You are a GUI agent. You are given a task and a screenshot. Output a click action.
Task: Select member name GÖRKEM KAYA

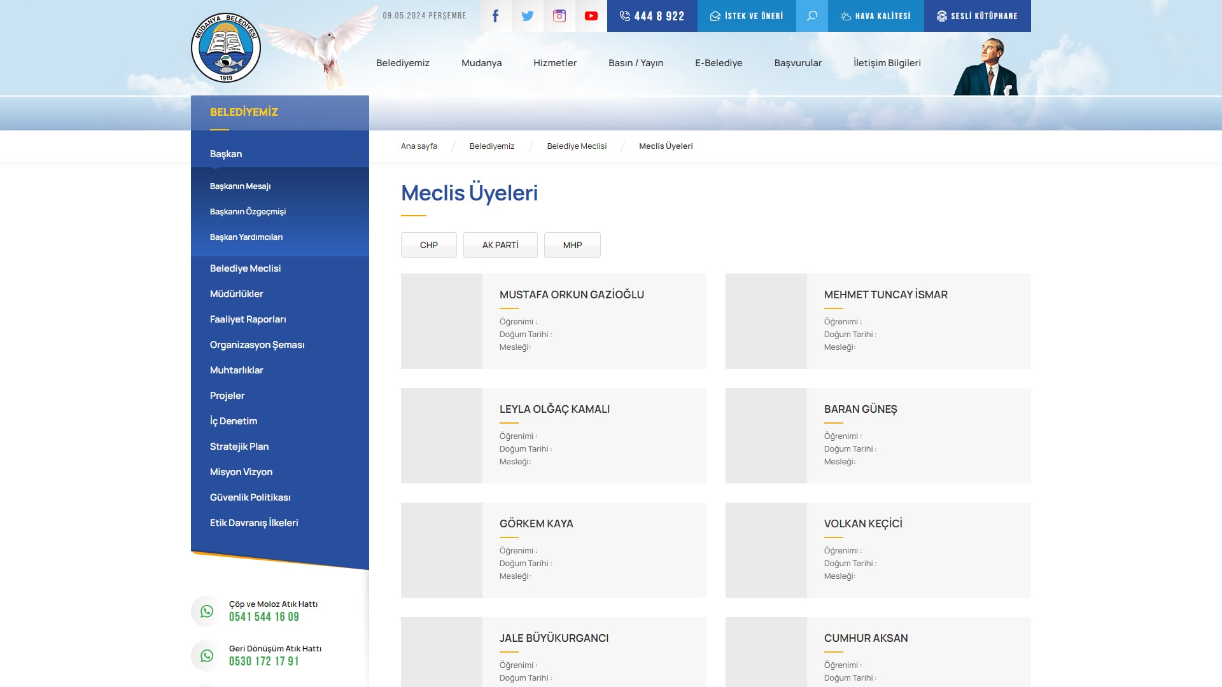(x=536, y=524)
